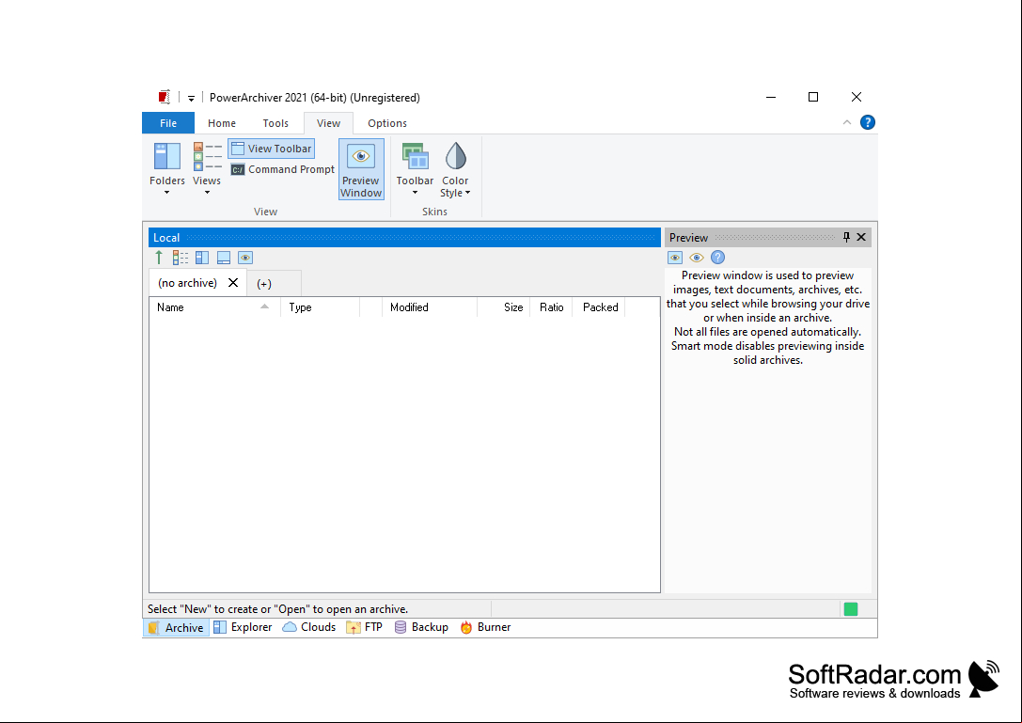1022x723 pixels.
Task: Launch Command Prompt from the ribbon
Action: pyautogui.click(x=282, y=169)
